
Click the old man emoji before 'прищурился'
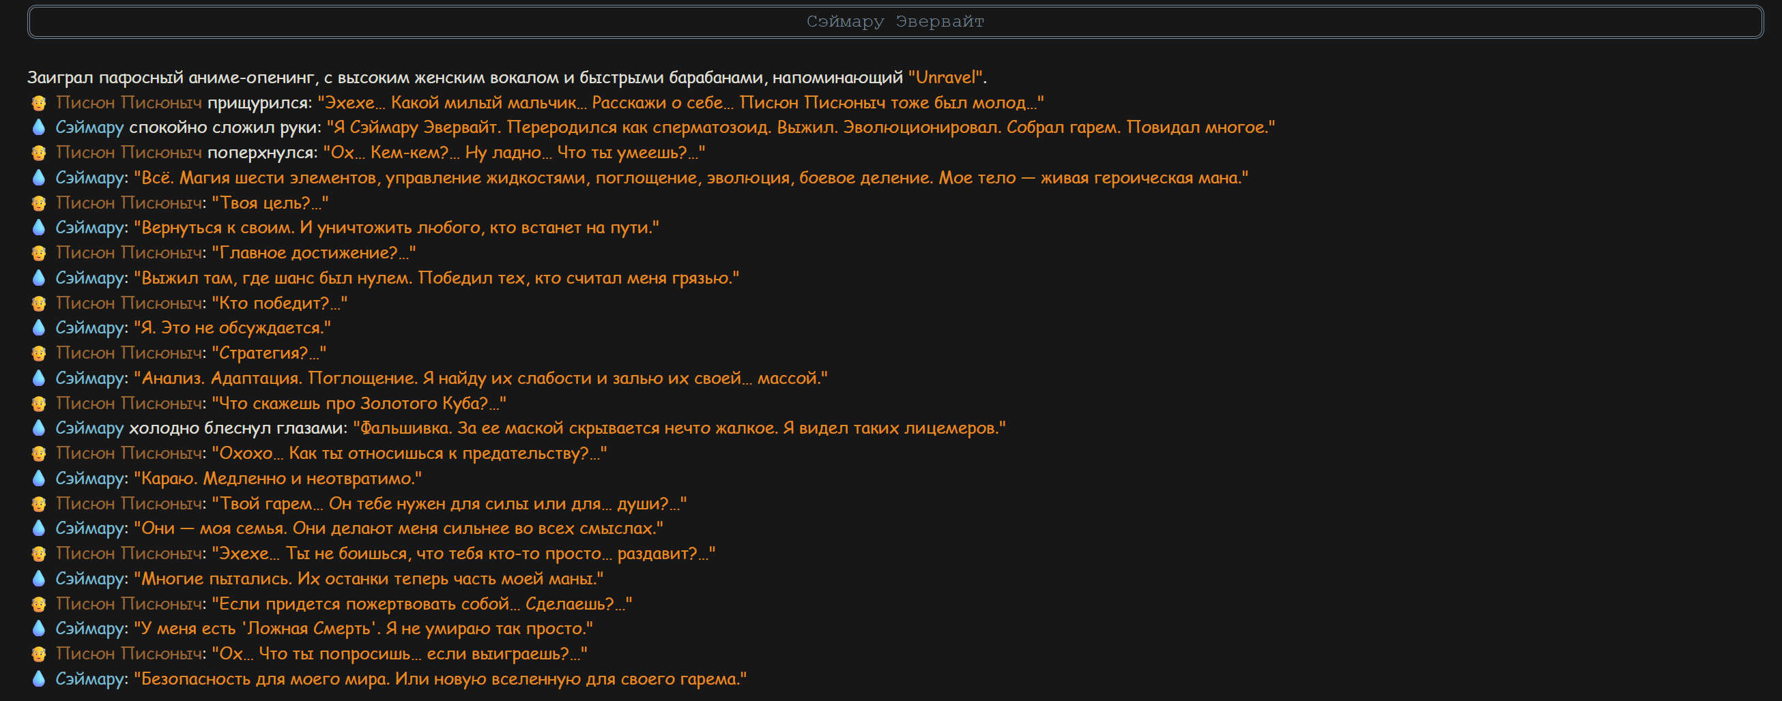click(x=39, y=103)
